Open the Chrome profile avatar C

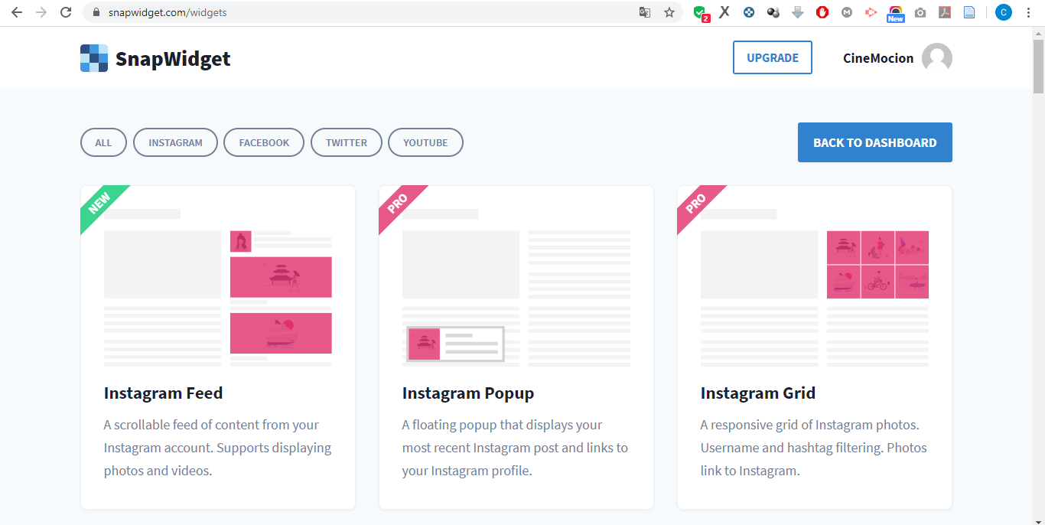(1004, 12)
